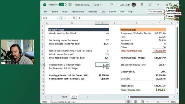This screenshot has height=104, width=185.
Task: Click the Insert Function fx icon
Action: [x=74, y=18]
